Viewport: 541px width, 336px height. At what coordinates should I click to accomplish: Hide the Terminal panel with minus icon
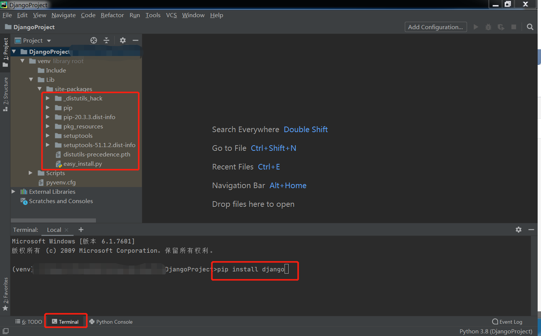click(x=531, y=230)
